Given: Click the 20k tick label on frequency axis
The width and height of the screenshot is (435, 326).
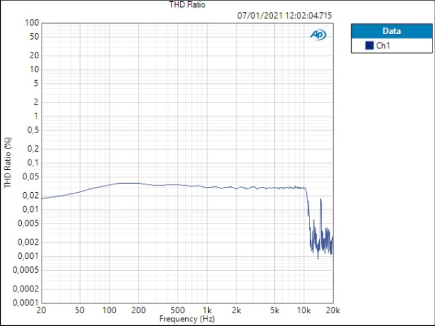Looking at the screenshot, I should (x=333, y=310).
